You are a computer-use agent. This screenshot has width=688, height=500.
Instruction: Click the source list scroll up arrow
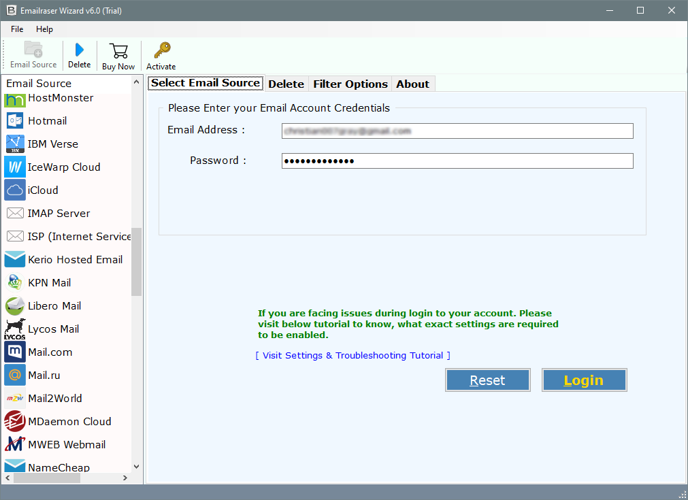[x=137, y=82]
